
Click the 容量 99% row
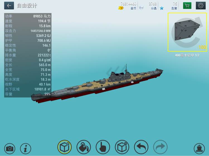tap(28, 94)
